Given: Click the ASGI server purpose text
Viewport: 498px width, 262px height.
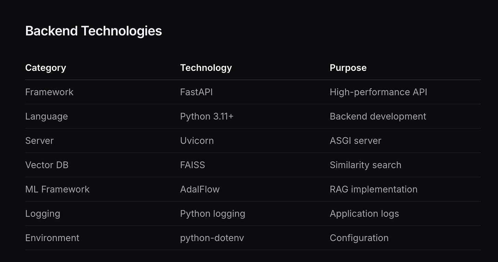Looking at the screenshot, I should 355,141.
